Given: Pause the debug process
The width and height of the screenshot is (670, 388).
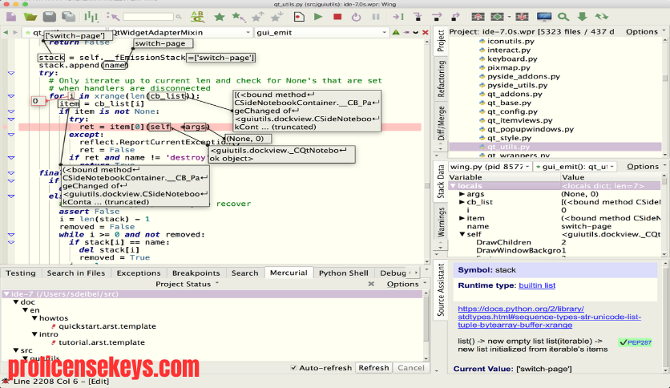Looking at the screenshot, I should pyautogui.click(x=376, y=17).
